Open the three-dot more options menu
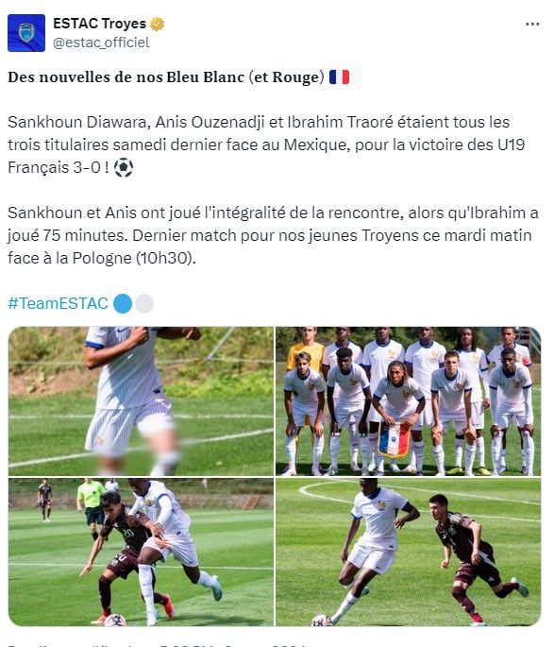 532,24
